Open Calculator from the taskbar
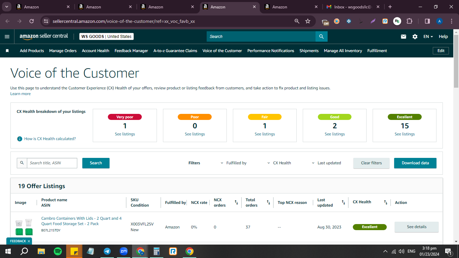Image resolution: width=459 pixels, height=258 pixels. (157, 251)
